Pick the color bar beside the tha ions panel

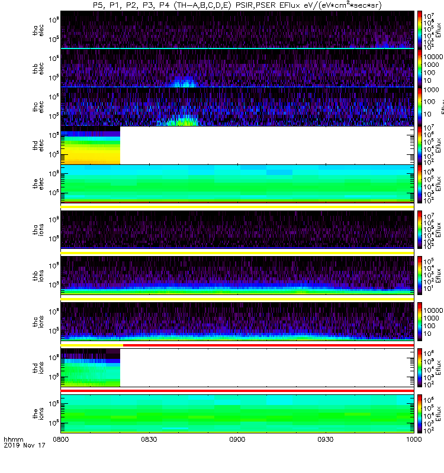coord(420,230)
